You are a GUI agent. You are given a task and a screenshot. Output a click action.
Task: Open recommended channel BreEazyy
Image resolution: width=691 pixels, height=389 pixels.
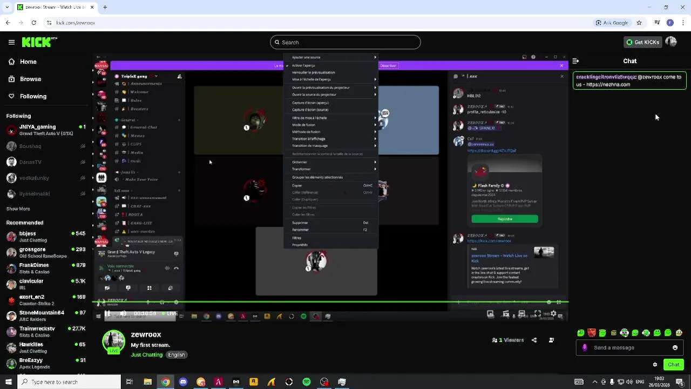click(x=46, y=363)
